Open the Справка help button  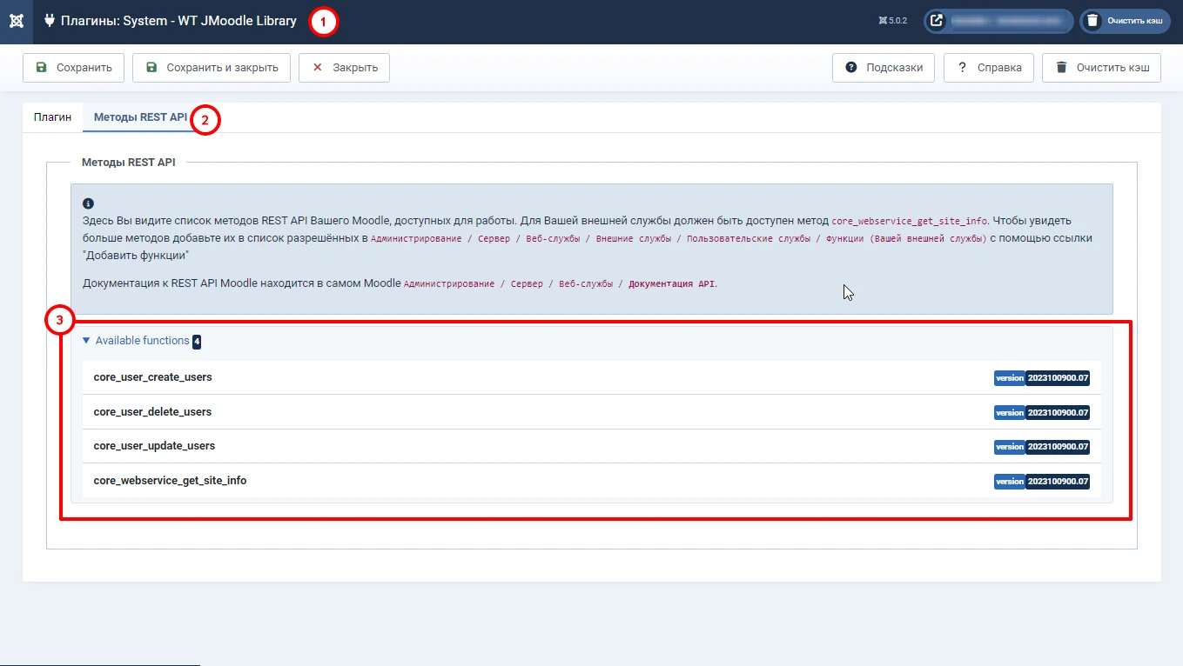click(x=989, y=68)
